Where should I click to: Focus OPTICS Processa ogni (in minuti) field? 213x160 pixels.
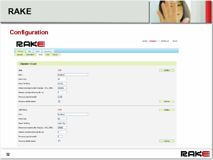[60, 137]
